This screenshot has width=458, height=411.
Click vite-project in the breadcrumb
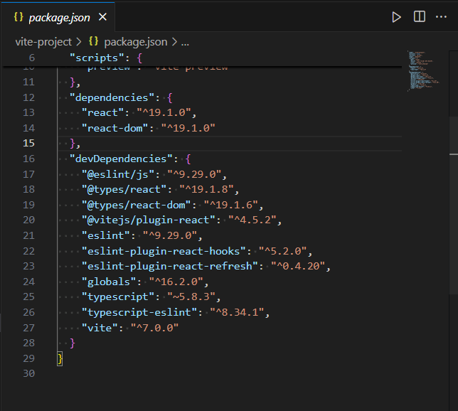coord(43,42)
